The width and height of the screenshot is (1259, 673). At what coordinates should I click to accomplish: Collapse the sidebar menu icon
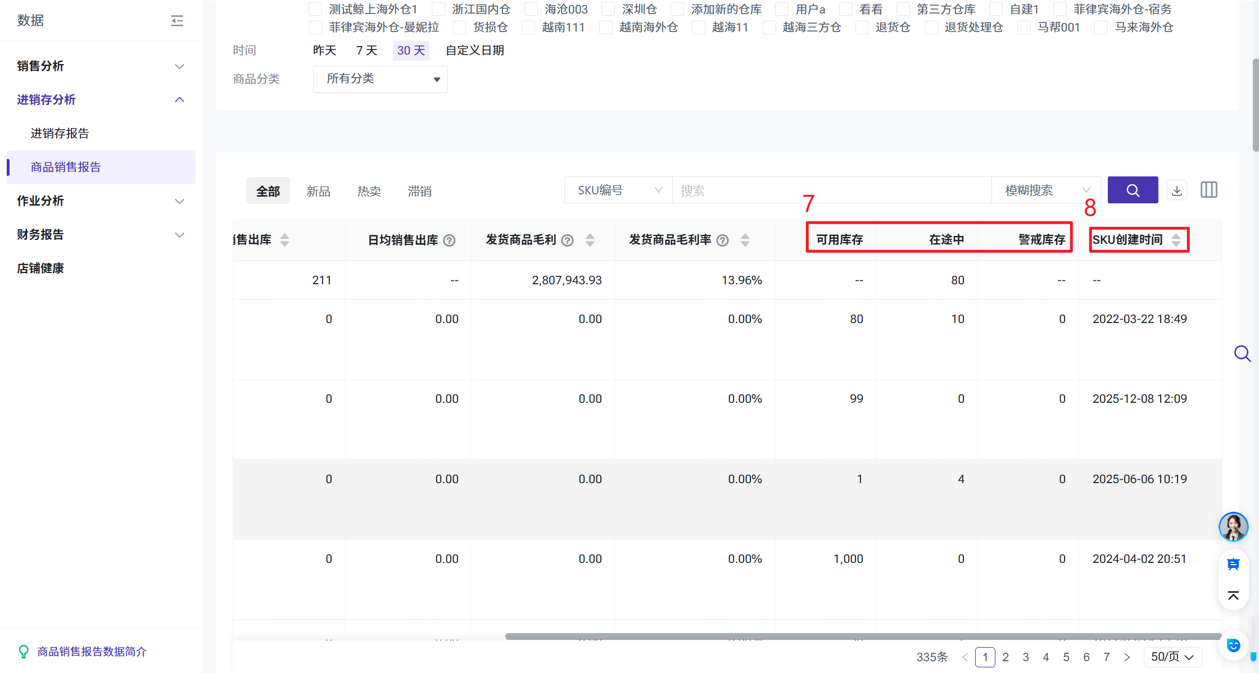click(x=177, y=21)
